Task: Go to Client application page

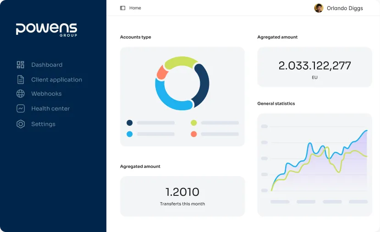Action: [56, 80]
